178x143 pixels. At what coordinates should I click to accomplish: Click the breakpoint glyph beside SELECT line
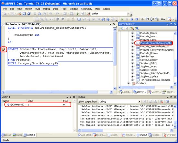point(4,49)
